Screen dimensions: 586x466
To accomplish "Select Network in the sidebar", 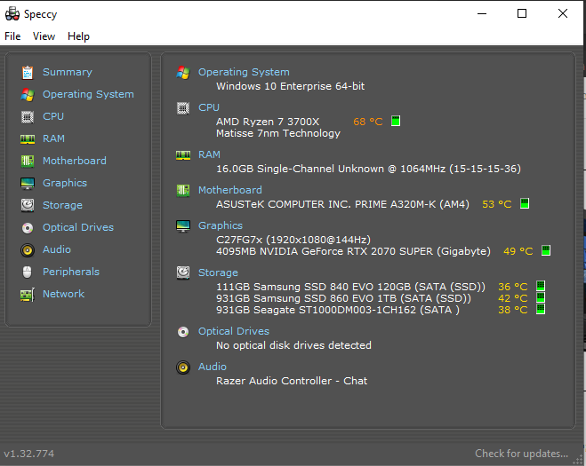I will coord(63,294).
